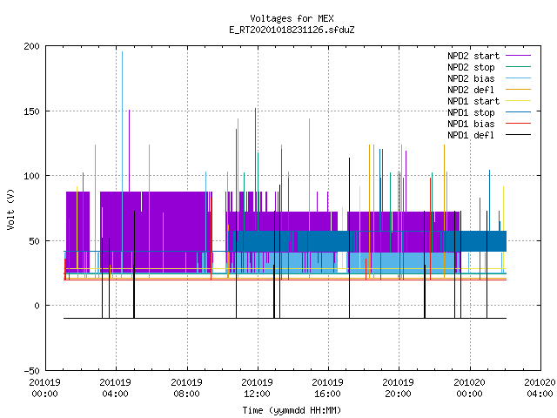Click the y-axis tick label 150
Image resolution: width=557 pixels, height=418 pixels.
coord(31,111)
